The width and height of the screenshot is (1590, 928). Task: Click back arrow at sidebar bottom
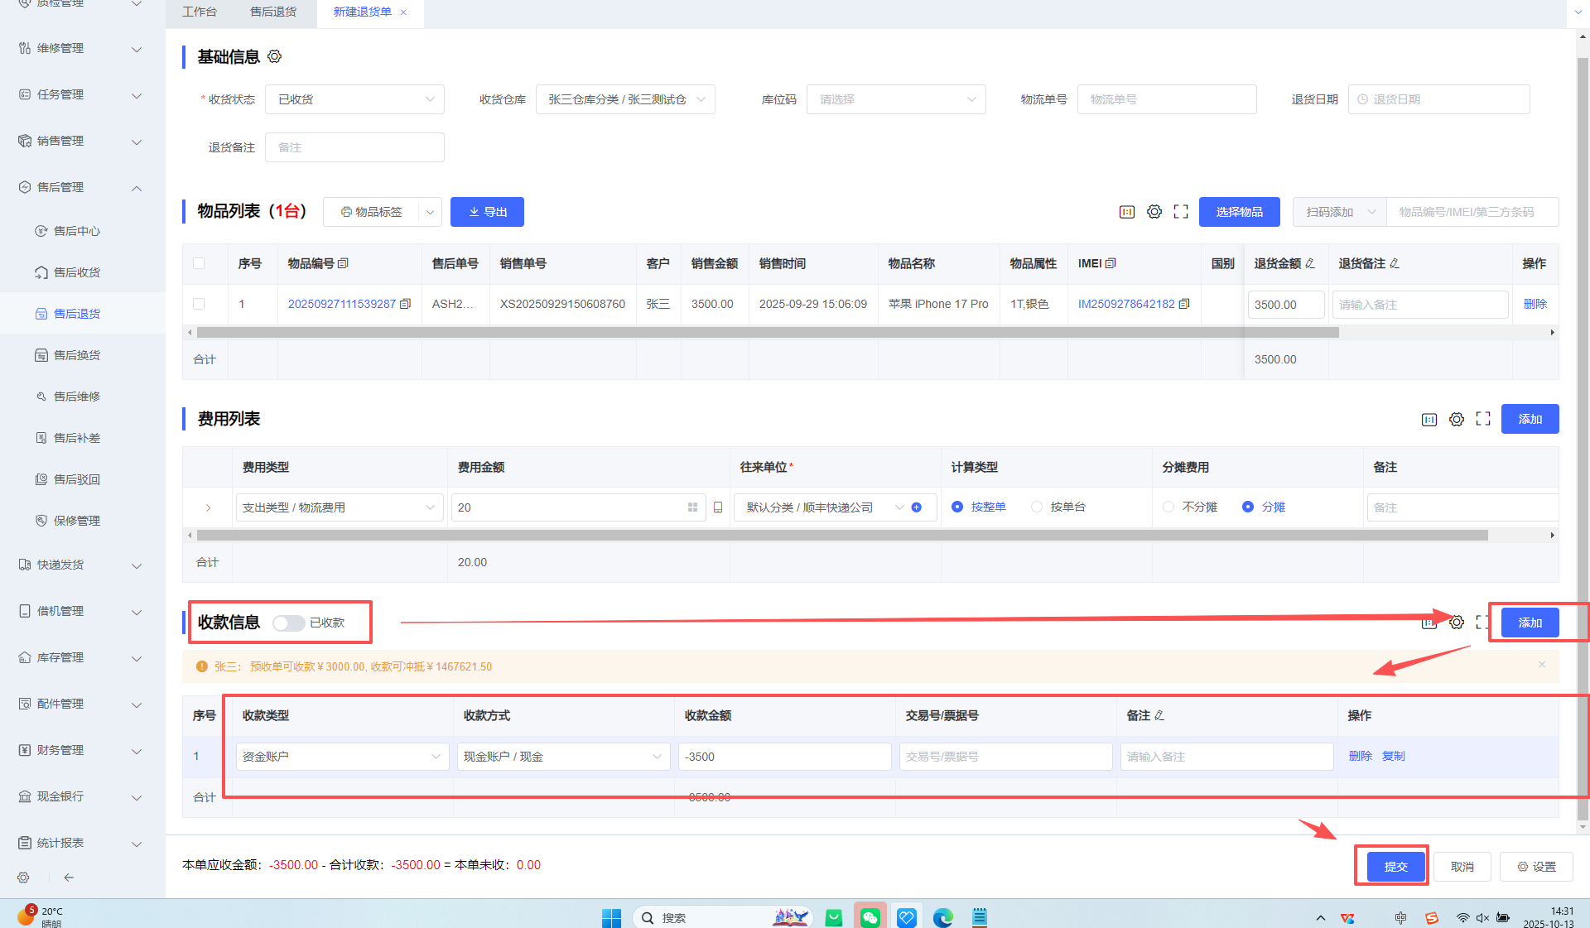(x=69, y=878)
